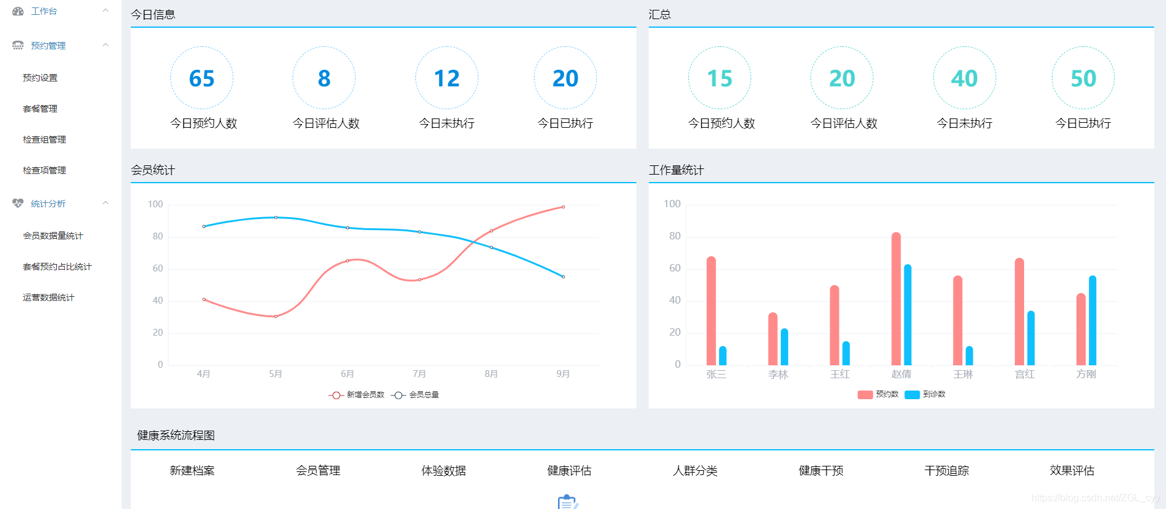
Task: Click 方刚 blue 到诊数 bar
Action: (1093, 320)
